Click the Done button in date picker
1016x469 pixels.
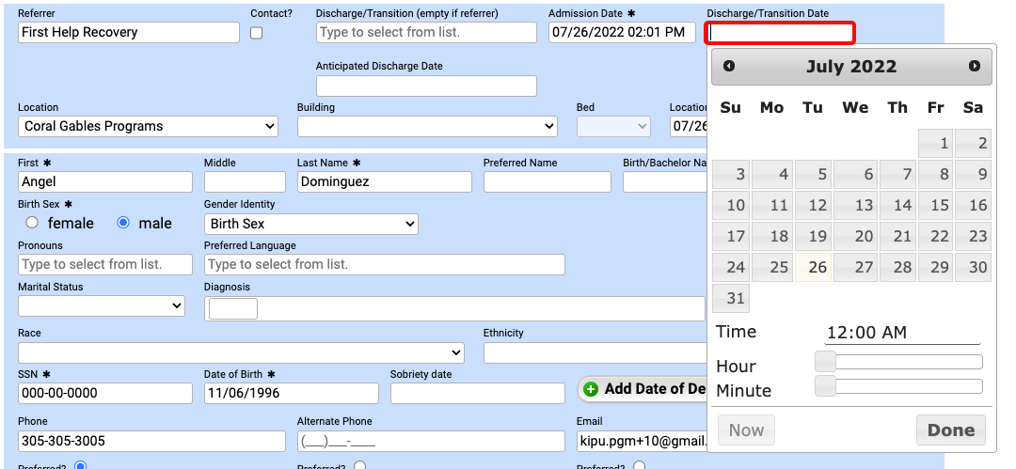pyautogui.click(x=950, y=430)
